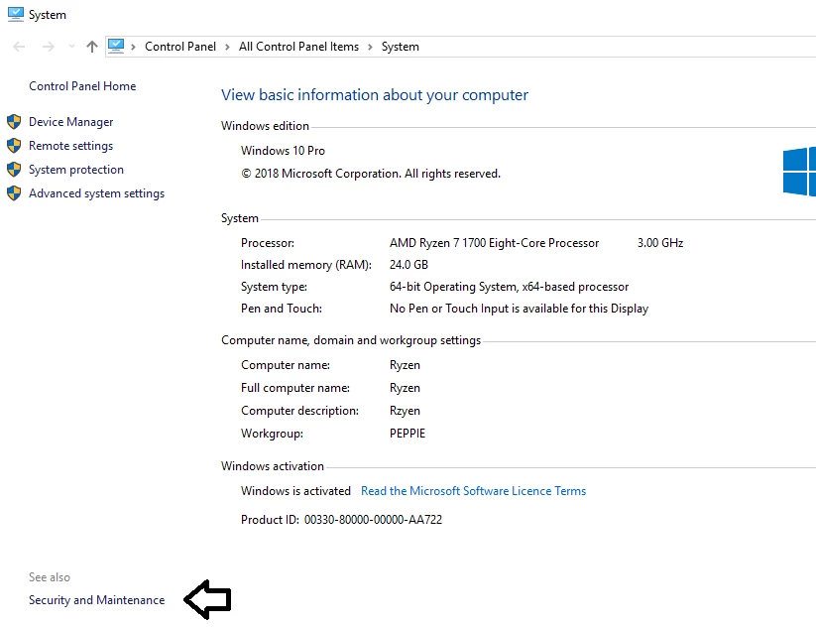
Task: Open Advanced system settings
Action: (96, 193)
